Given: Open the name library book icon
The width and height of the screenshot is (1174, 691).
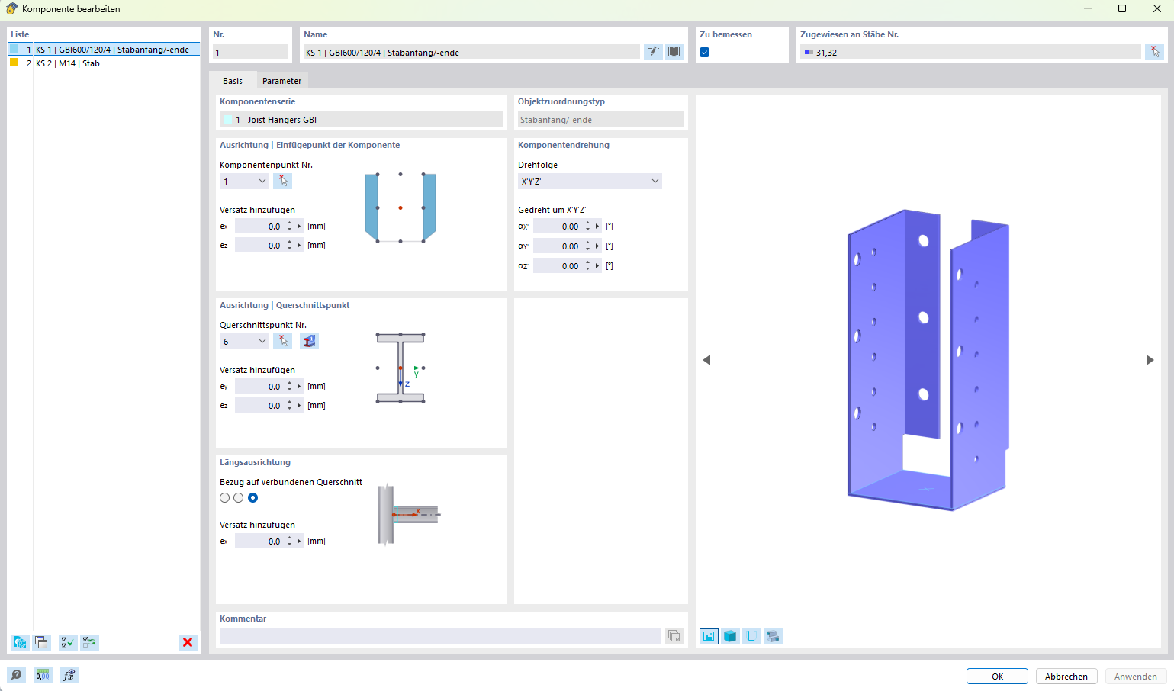Looking at the screenshot, I should (674, 52).
